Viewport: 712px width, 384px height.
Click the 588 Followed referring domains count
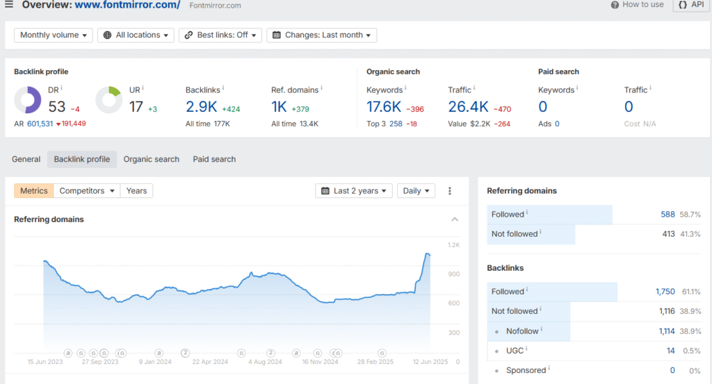(667, 215)
